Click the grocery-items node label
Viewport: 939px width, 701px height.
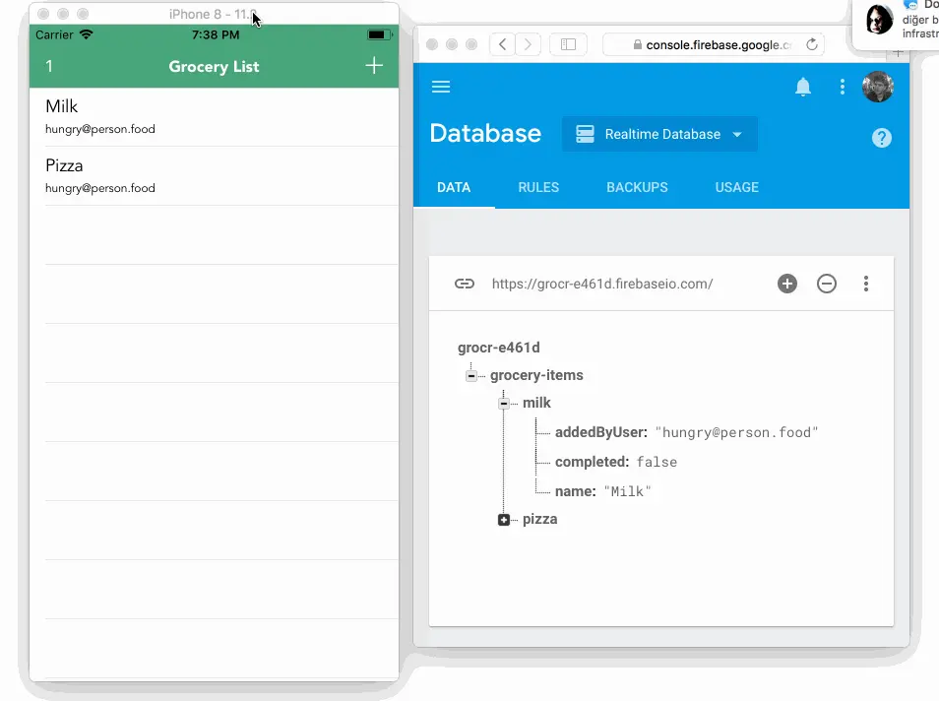point(536,375)
